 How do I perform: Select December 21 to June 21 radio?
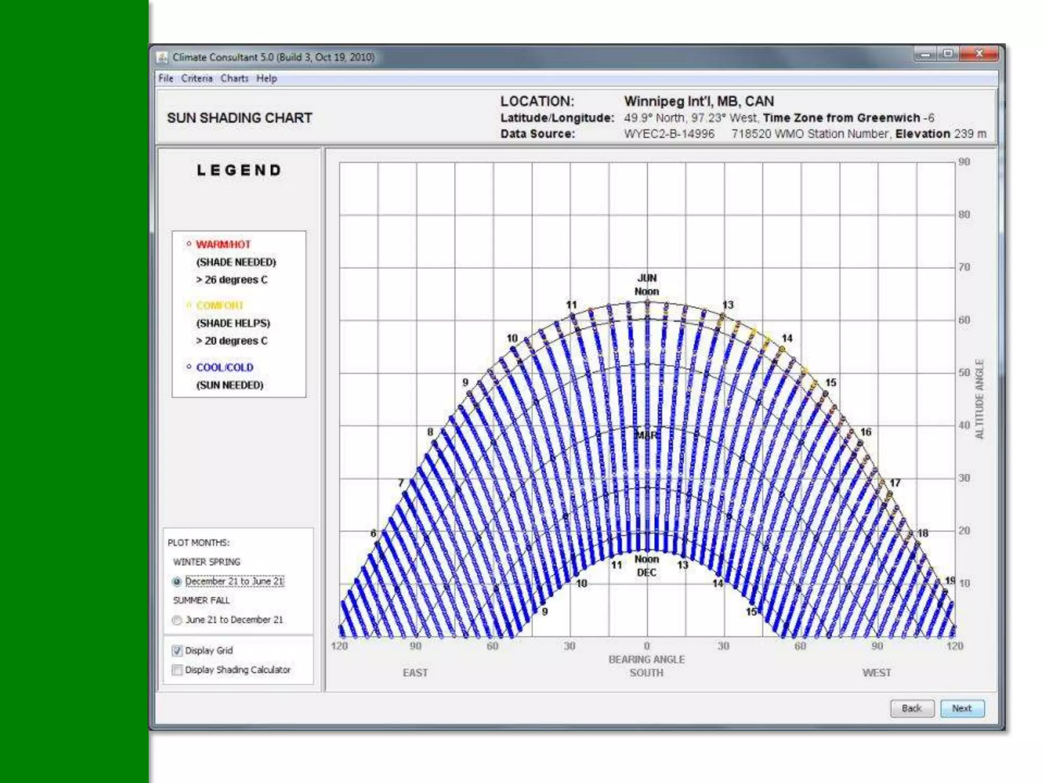[177, 582]
